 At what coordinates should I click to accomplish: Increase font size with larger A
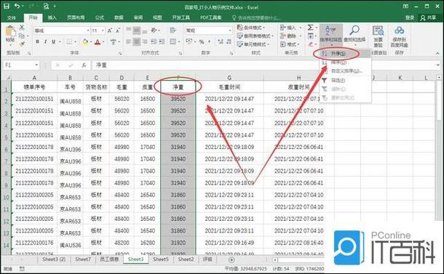click(110, 31)
